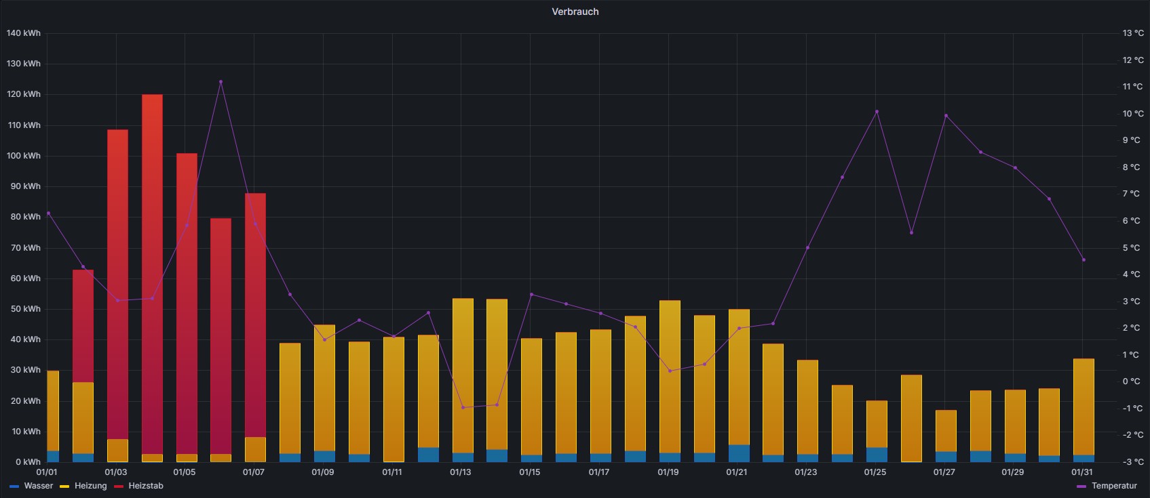Click the blue Wasser segment at 01/21
The width and height of the screenshot is (1150, 498).
(739, 453)
